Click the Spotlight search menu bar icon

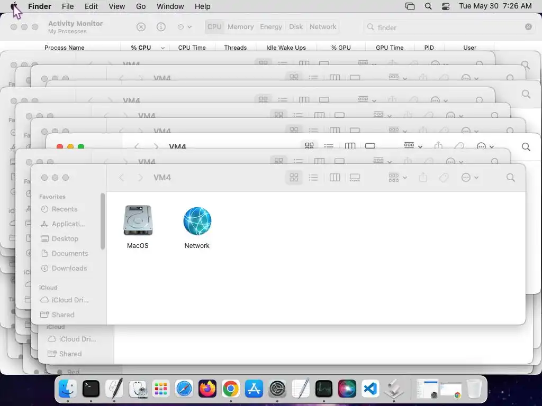click(x=428, y=6)
